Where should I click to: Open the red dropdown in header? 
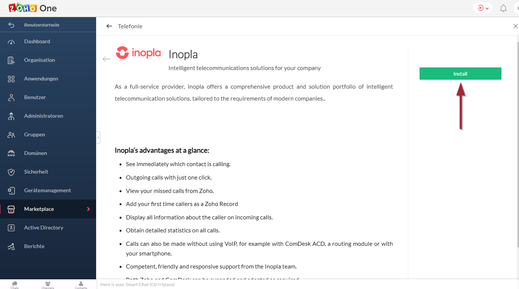click(483, 8)
